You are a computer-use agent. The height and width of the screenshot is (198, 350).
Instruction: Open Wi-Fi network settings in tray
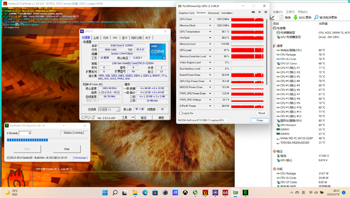pos(311,193)
